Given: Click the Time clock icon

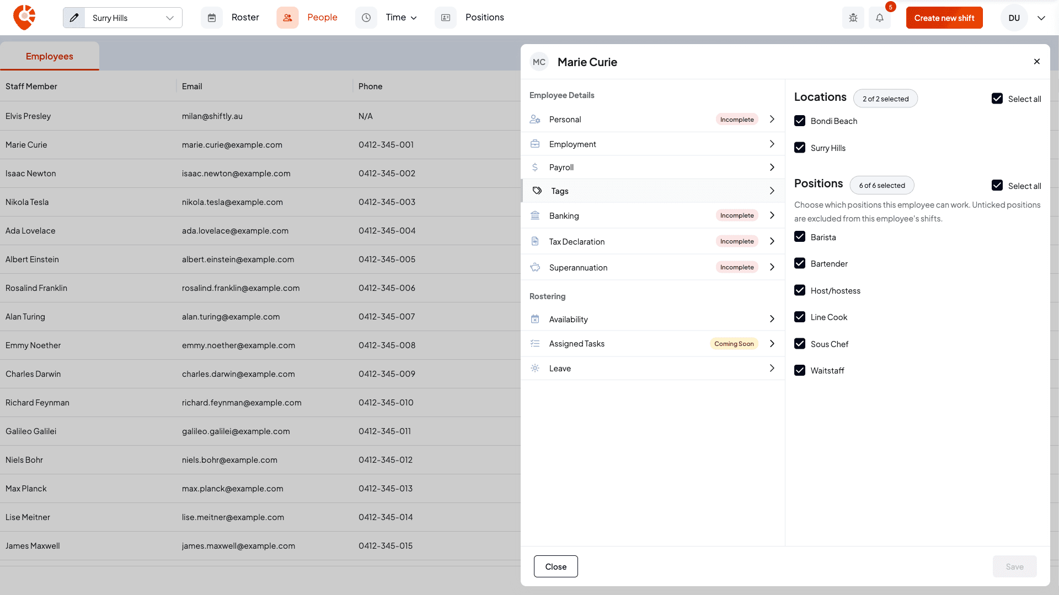Looking at the screenshot, I should click(x=366, y=18).
